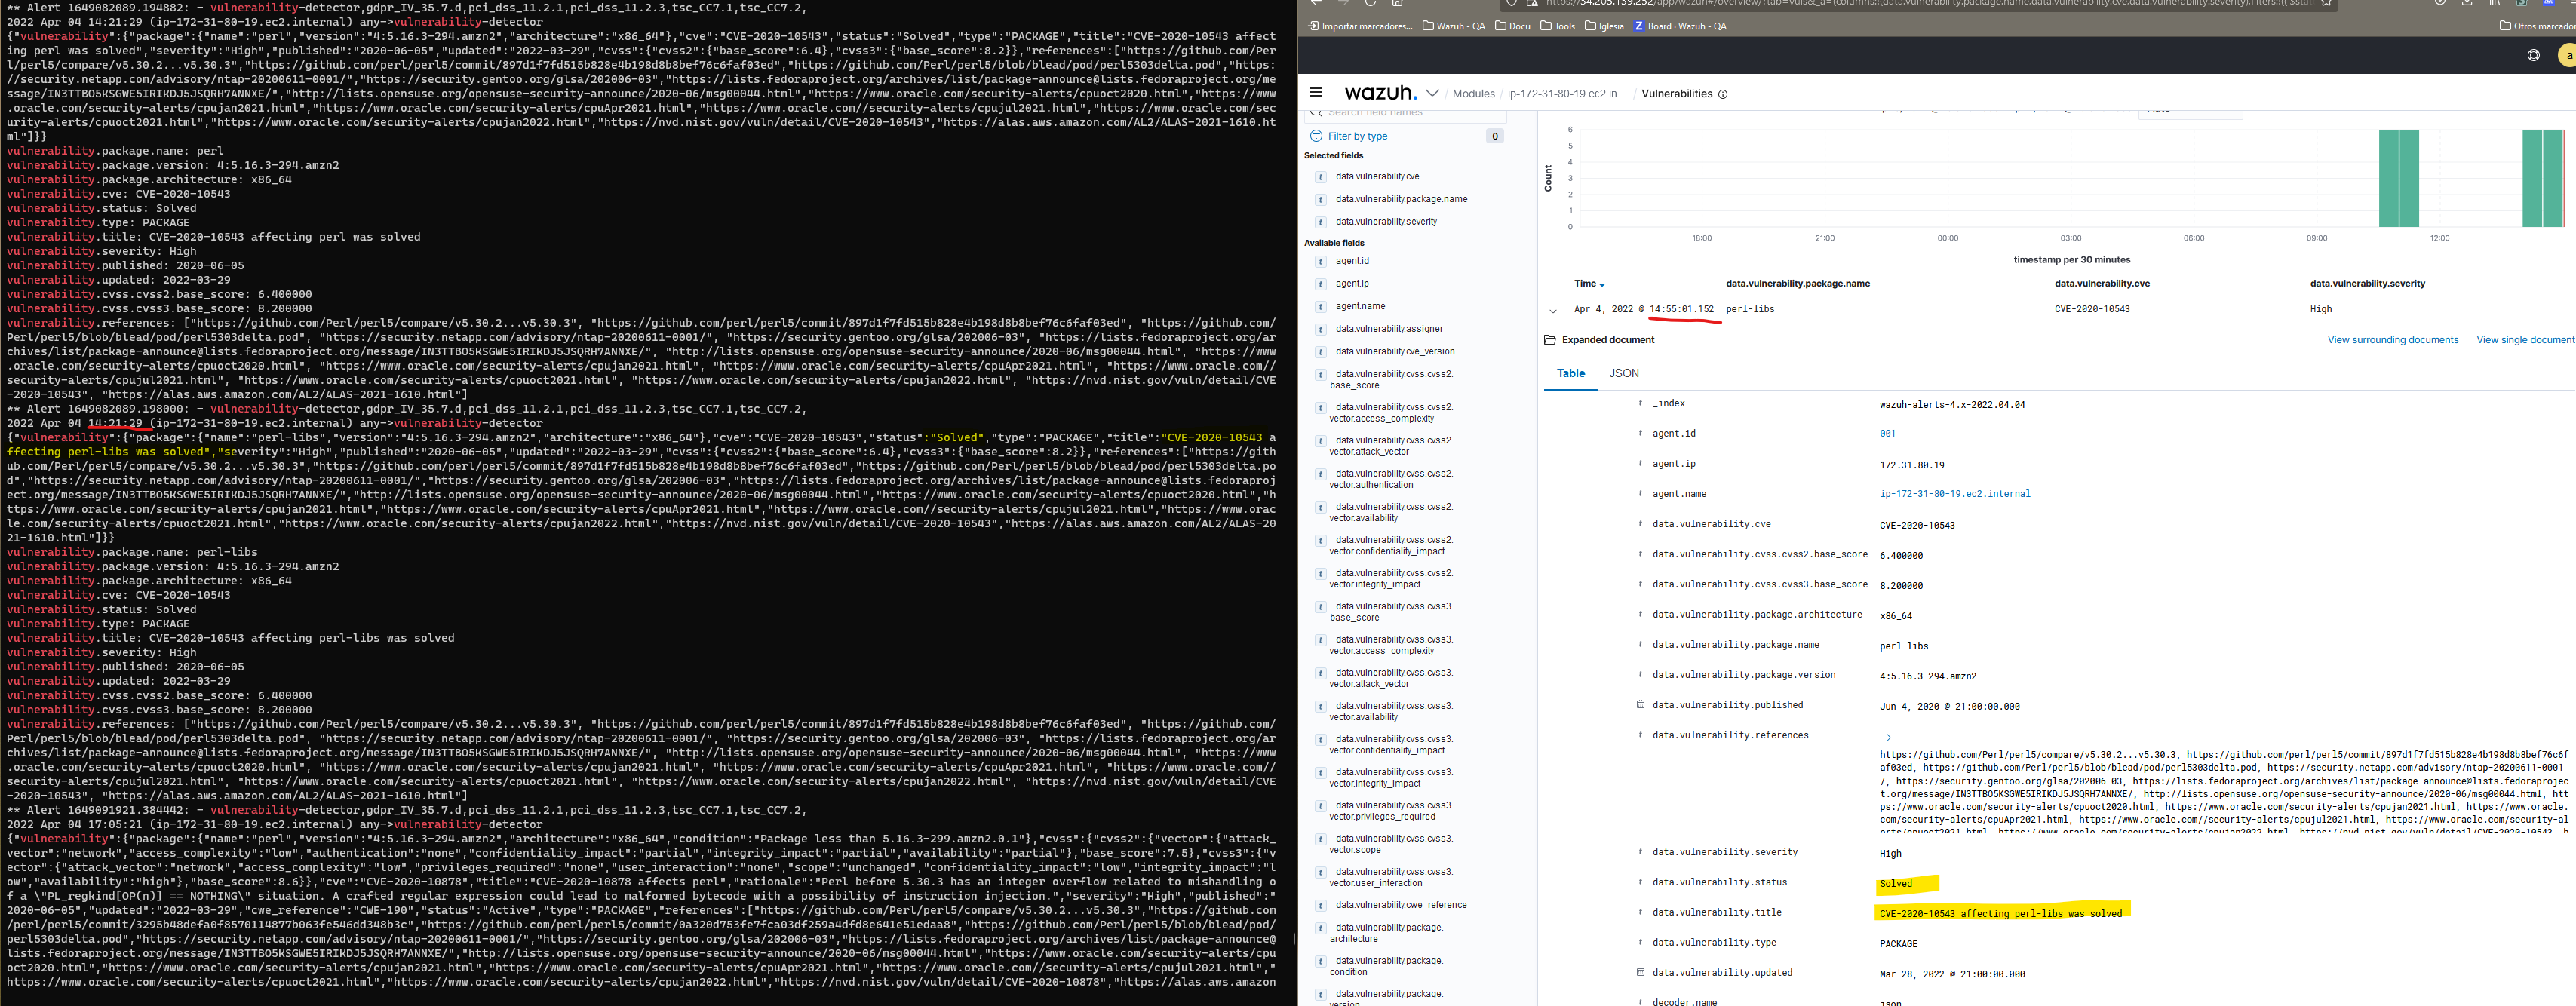Open the hamburger navigation menu

click(x=1316, y=93)
